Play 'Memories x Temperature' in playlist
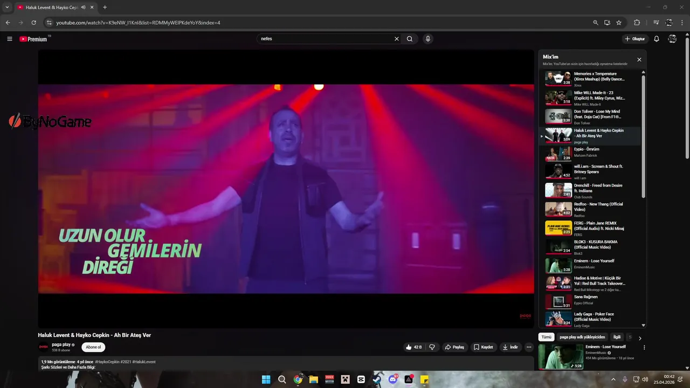The height and width of the screenshot is (388, 690). point(592,79)
